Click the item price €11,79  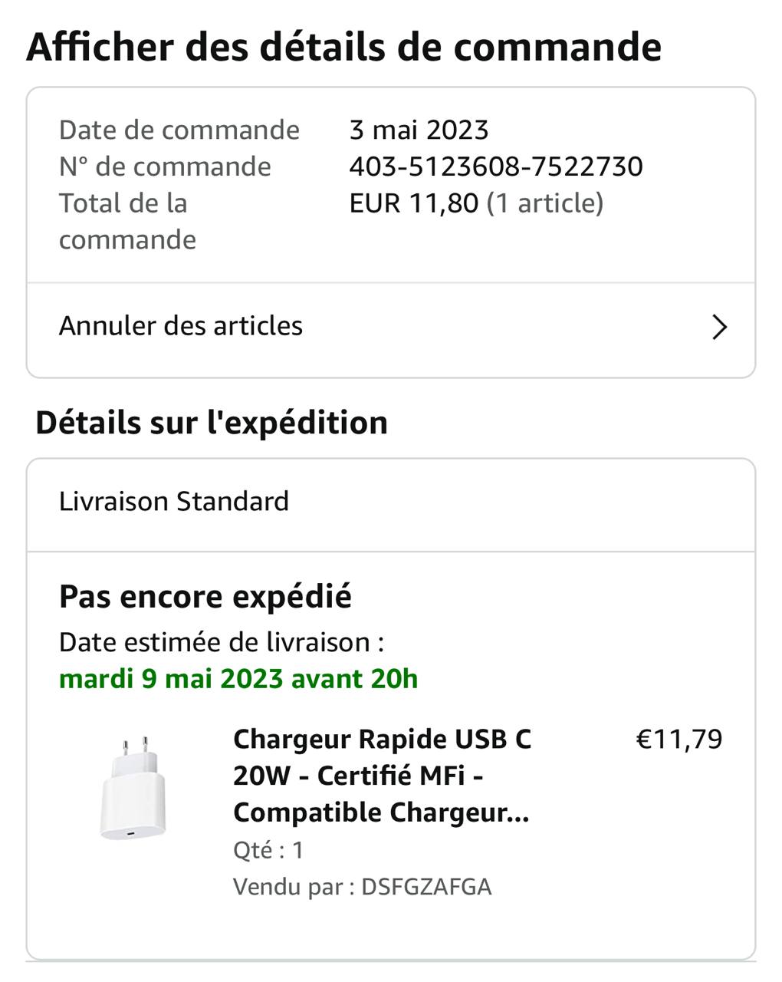[x=679, y=740]
